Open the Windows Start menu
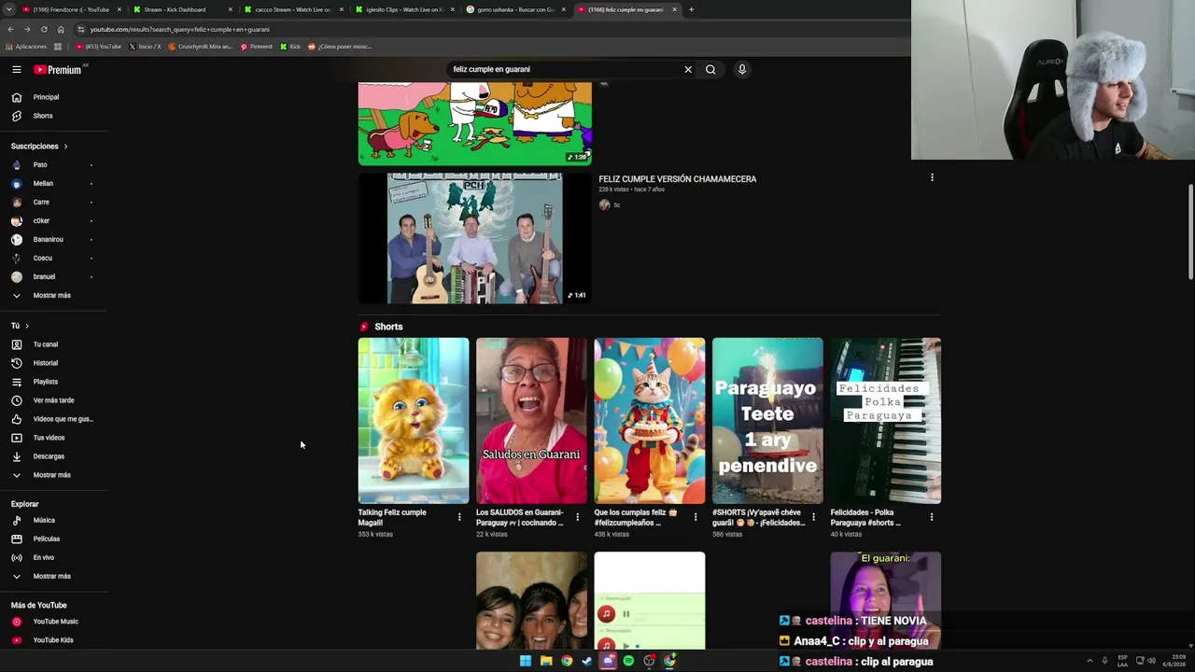1195x672 pixels. (x=526, y=661)
